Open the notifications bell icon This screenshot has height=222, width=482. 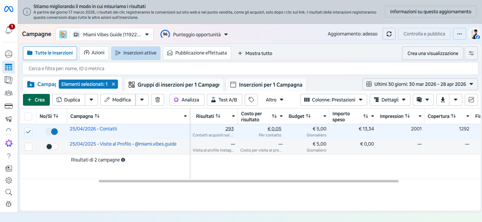pyautogui.click(x=9, y=30)
